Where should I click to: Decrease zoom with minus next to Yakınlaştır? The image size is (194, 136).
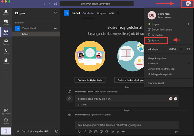164,49
